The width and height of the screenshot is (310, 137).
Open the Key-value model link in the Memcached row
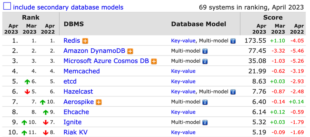coord(183,71)
